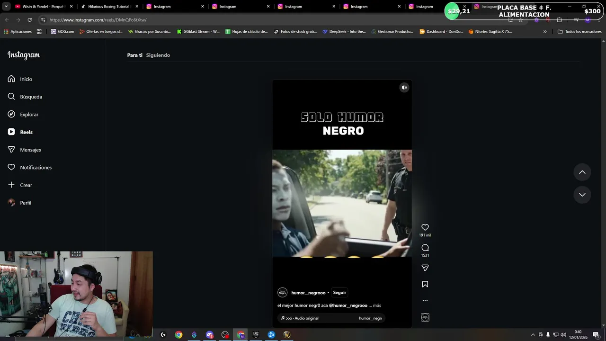Open site info icon in address bar
Screen dimensions: 606x341
[43, 20]
